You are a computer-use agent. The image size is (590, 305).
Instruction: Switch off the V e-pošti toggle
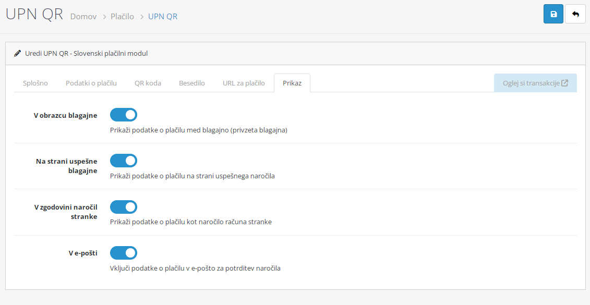124,253
